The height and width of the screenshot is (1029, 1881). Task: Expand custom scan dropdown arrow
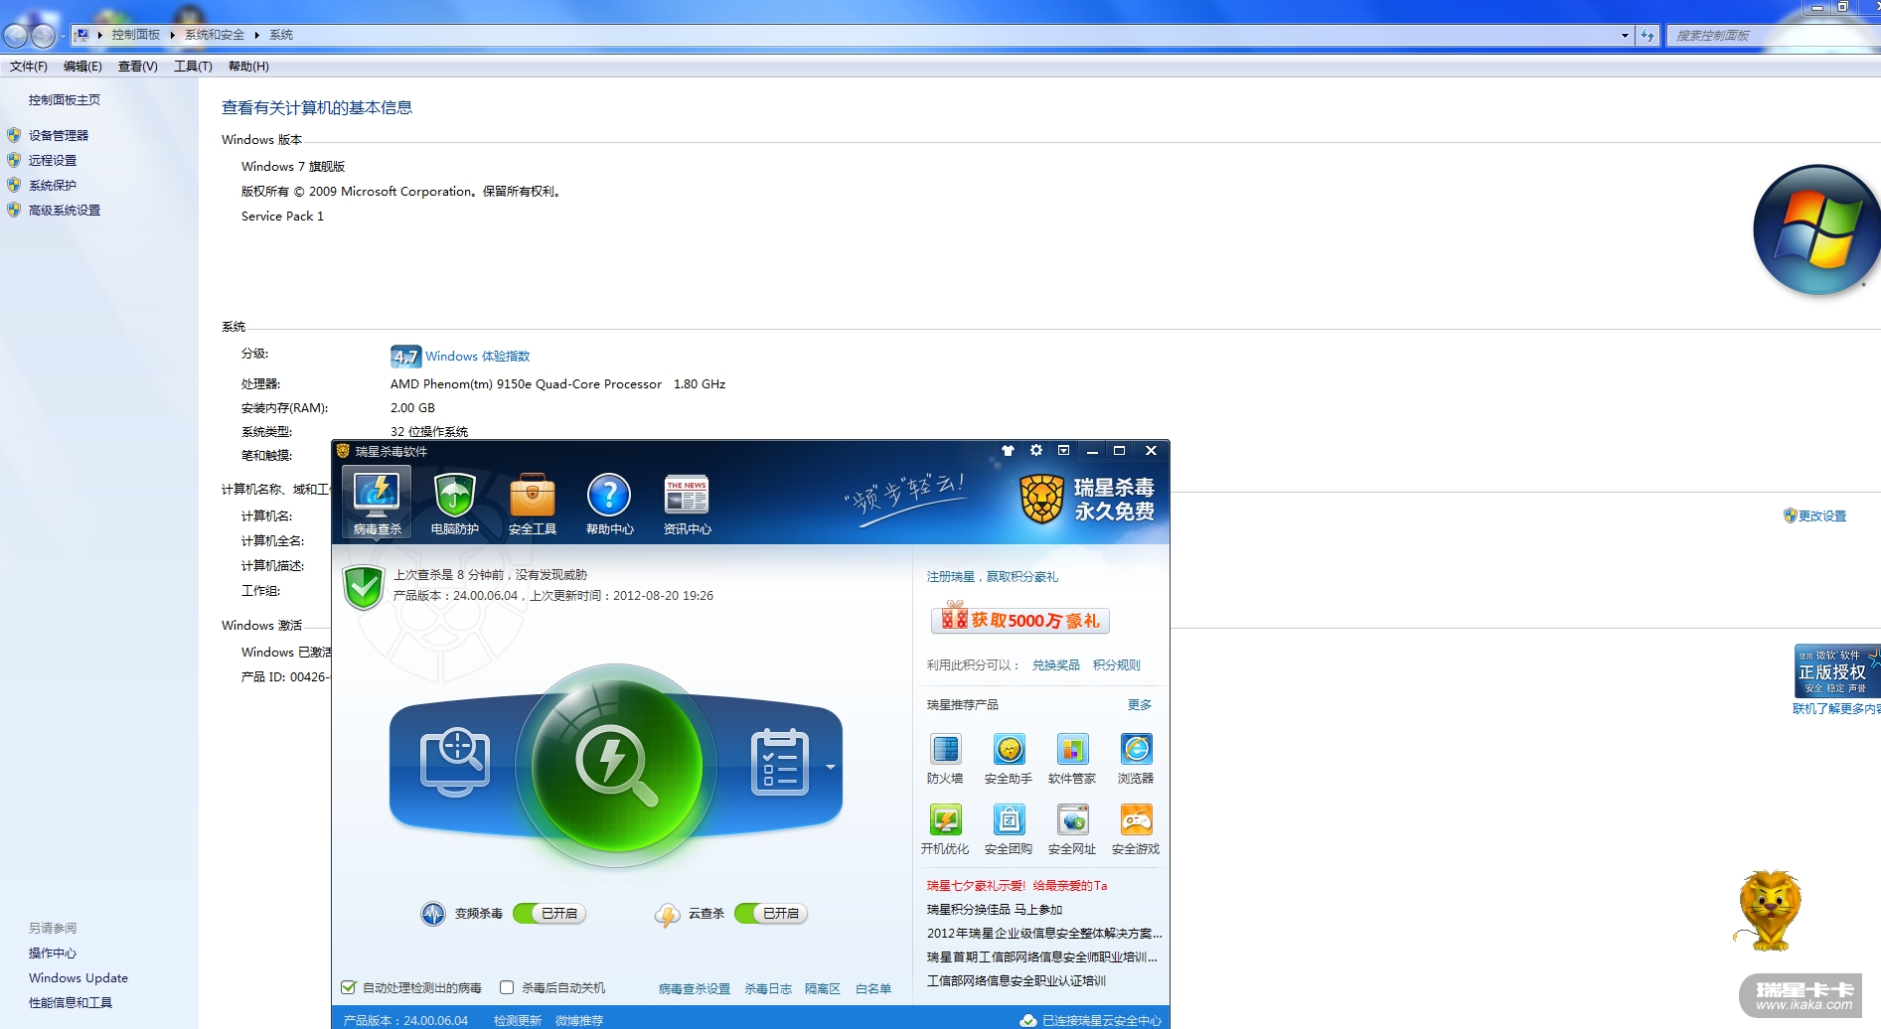[831, 767]
